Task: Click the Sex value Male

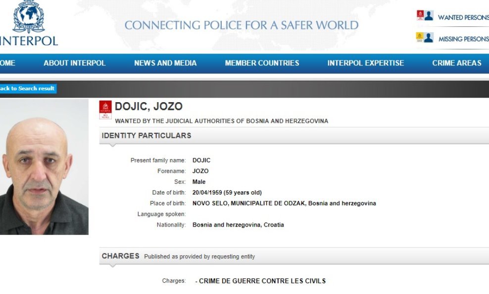Action: (x=199, y=182)
